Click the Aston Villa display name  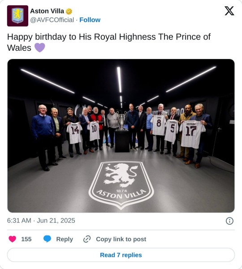[47, 11]
